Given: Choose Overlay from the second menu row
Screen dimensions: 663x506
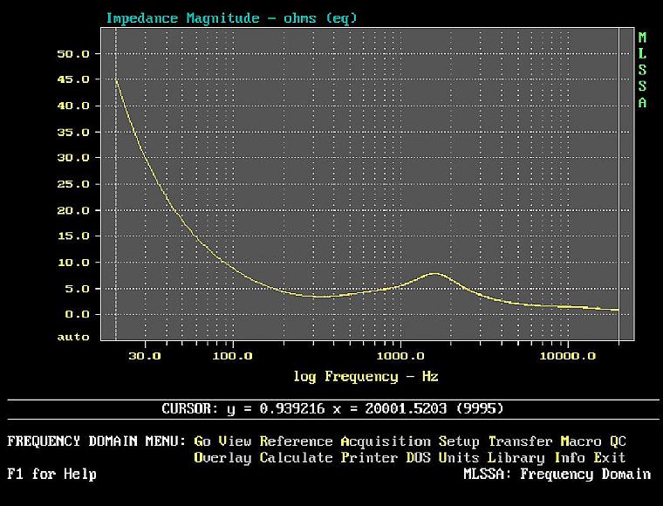Looking at the screenshot, I should pos(222,458).
